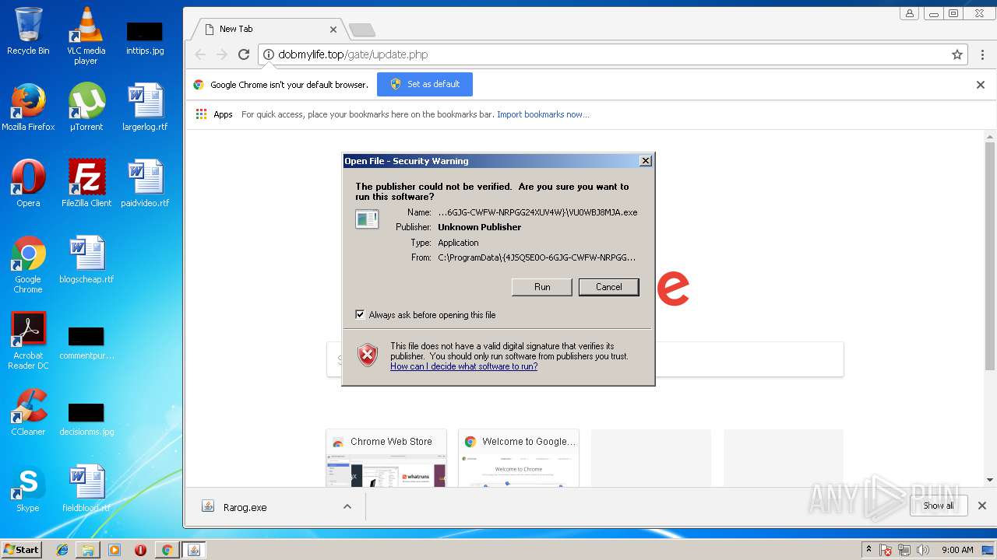
Task: Open 'How can I decide what software to run?' link
Action: [x=464, y=366]
